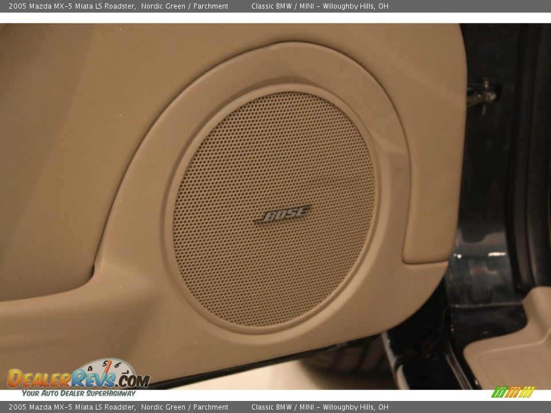
Task: Click the yellow bars of the MINI watermark logo
Action: (527, 391)
